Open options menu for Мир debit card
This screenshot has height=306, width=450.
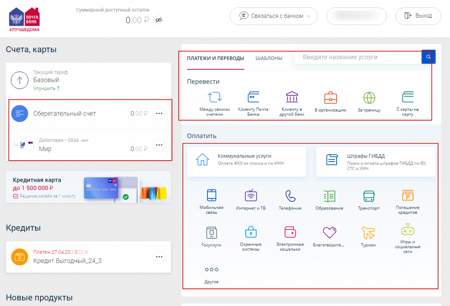click(159, 145)
